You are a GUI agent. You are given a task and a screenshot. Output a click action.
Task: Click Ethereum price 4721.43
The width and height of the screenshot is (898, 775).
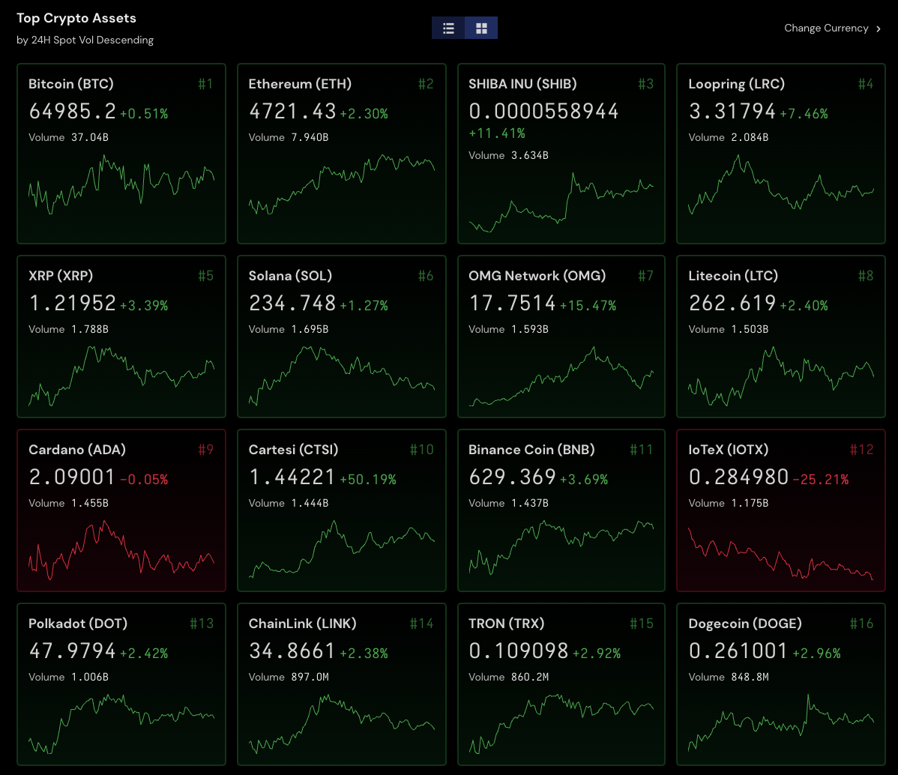[292, 111]
